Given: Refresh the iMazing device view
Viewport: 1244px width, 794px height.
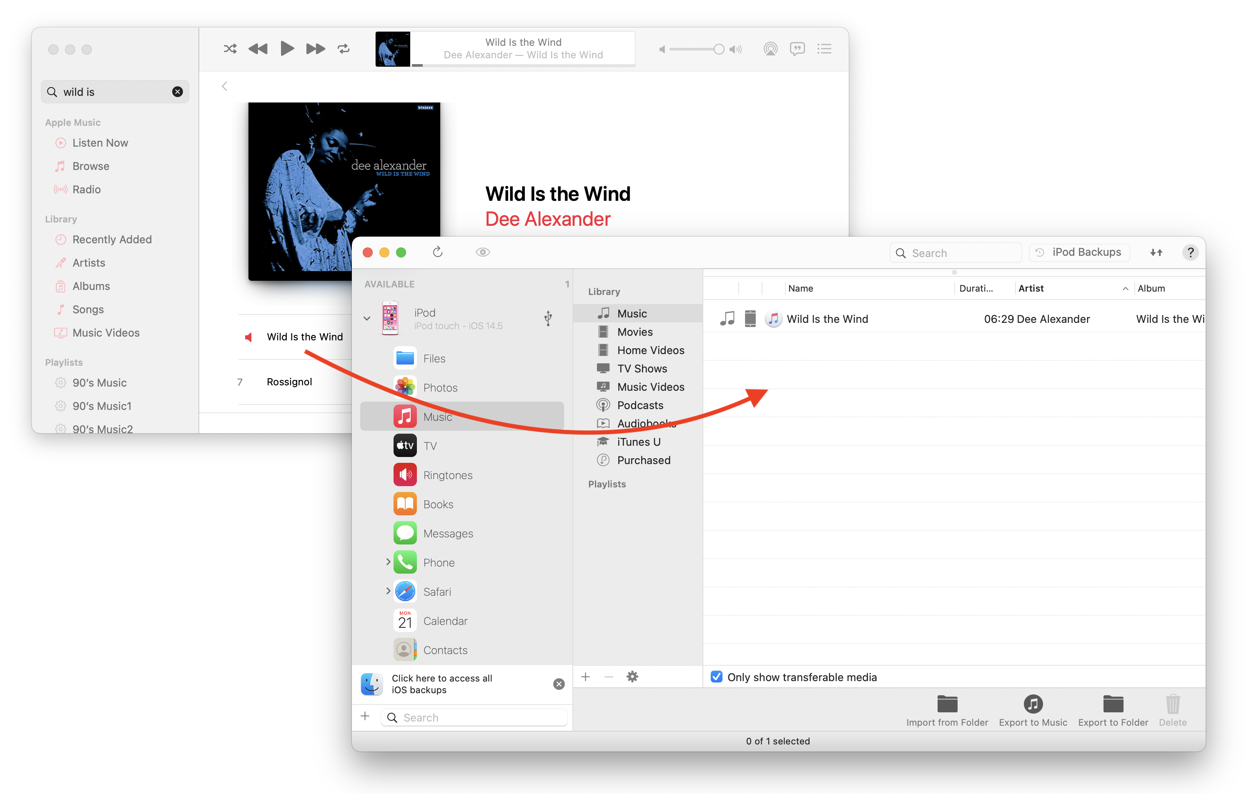Looking at the screenshot, I should click(438, 252).
